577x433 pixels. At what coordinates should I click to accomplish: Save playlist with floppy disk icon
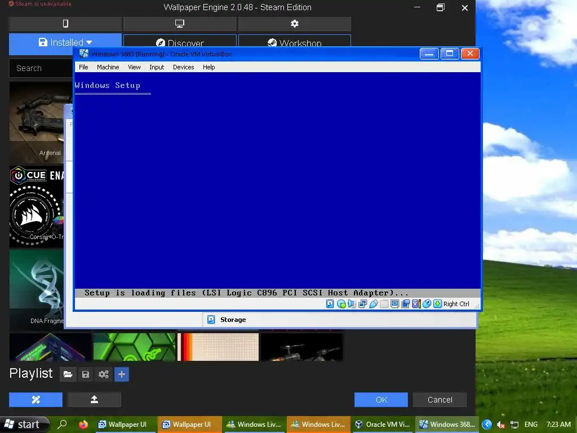click(86, 374)
